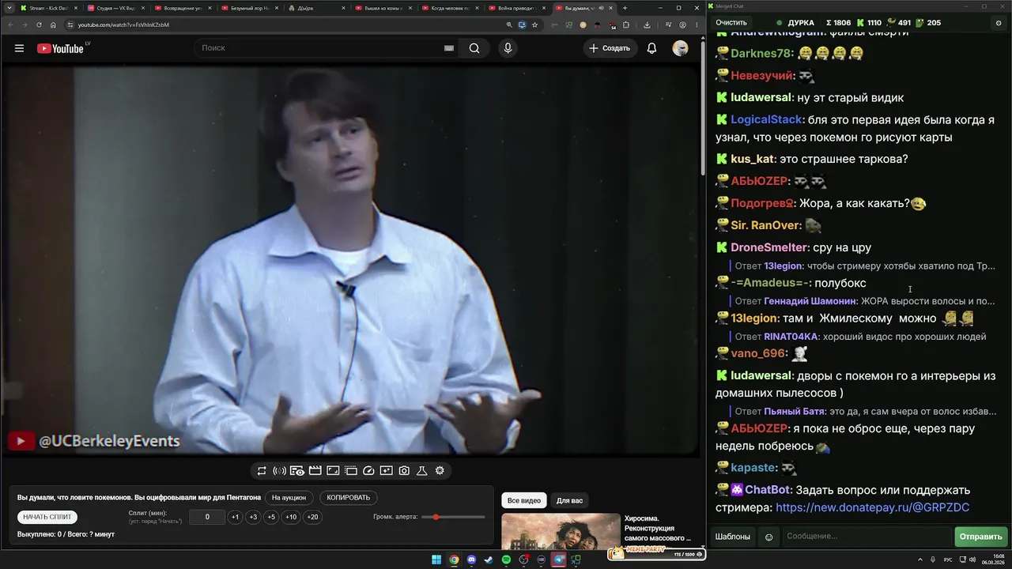This screenshot has width=1012, height=569.
Task: Open Steam from the taskbar
Action: coord(489,560)
